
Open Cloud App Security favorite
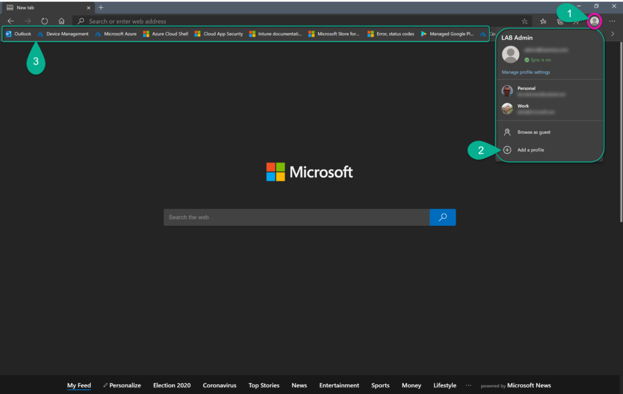(218, 33)
